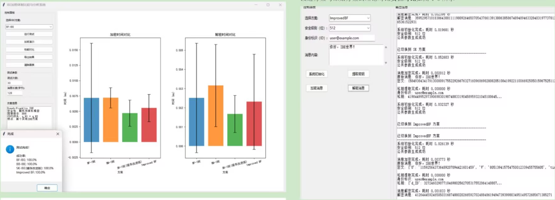Screen dimensions: 555x200
Task: Click the 性能对比 button
Action: (29, 49)
